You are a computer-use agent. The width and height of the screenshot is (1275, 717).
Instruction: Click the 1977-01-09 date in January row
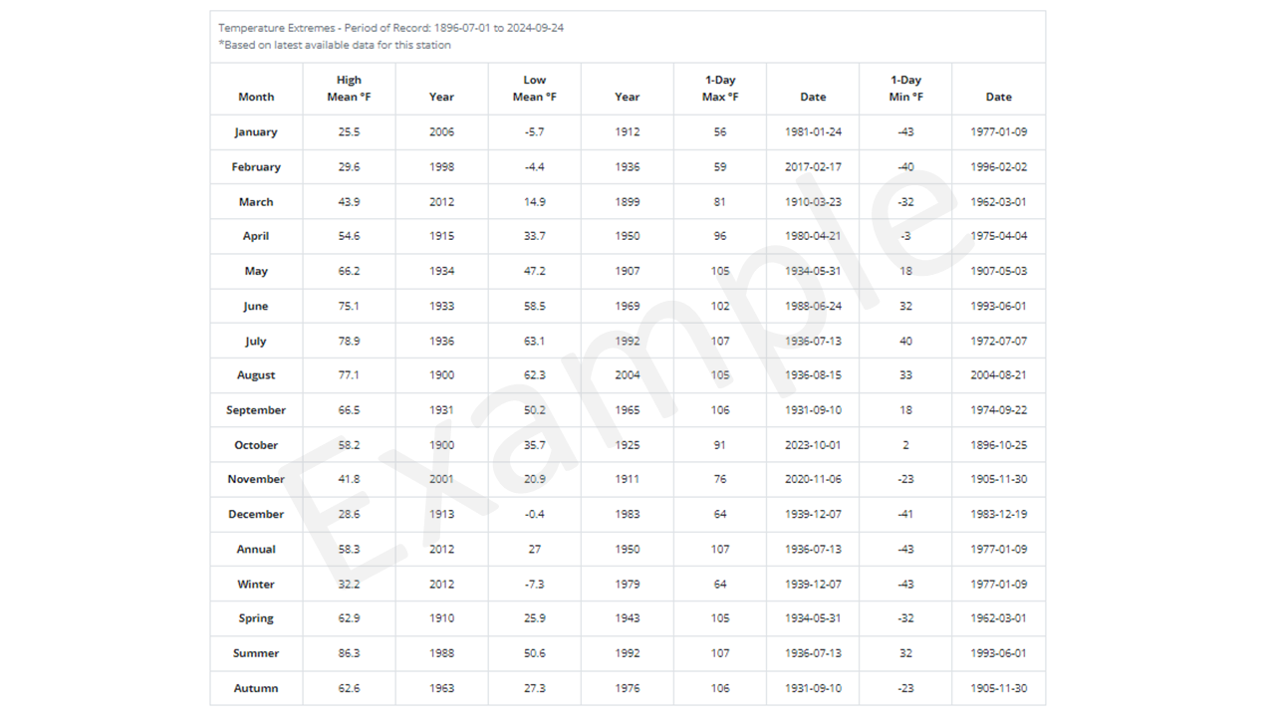[998, 132]
